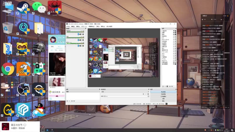Undock the Sources panel via its float icon
This screenshot has width=235, height=132.
176,28
